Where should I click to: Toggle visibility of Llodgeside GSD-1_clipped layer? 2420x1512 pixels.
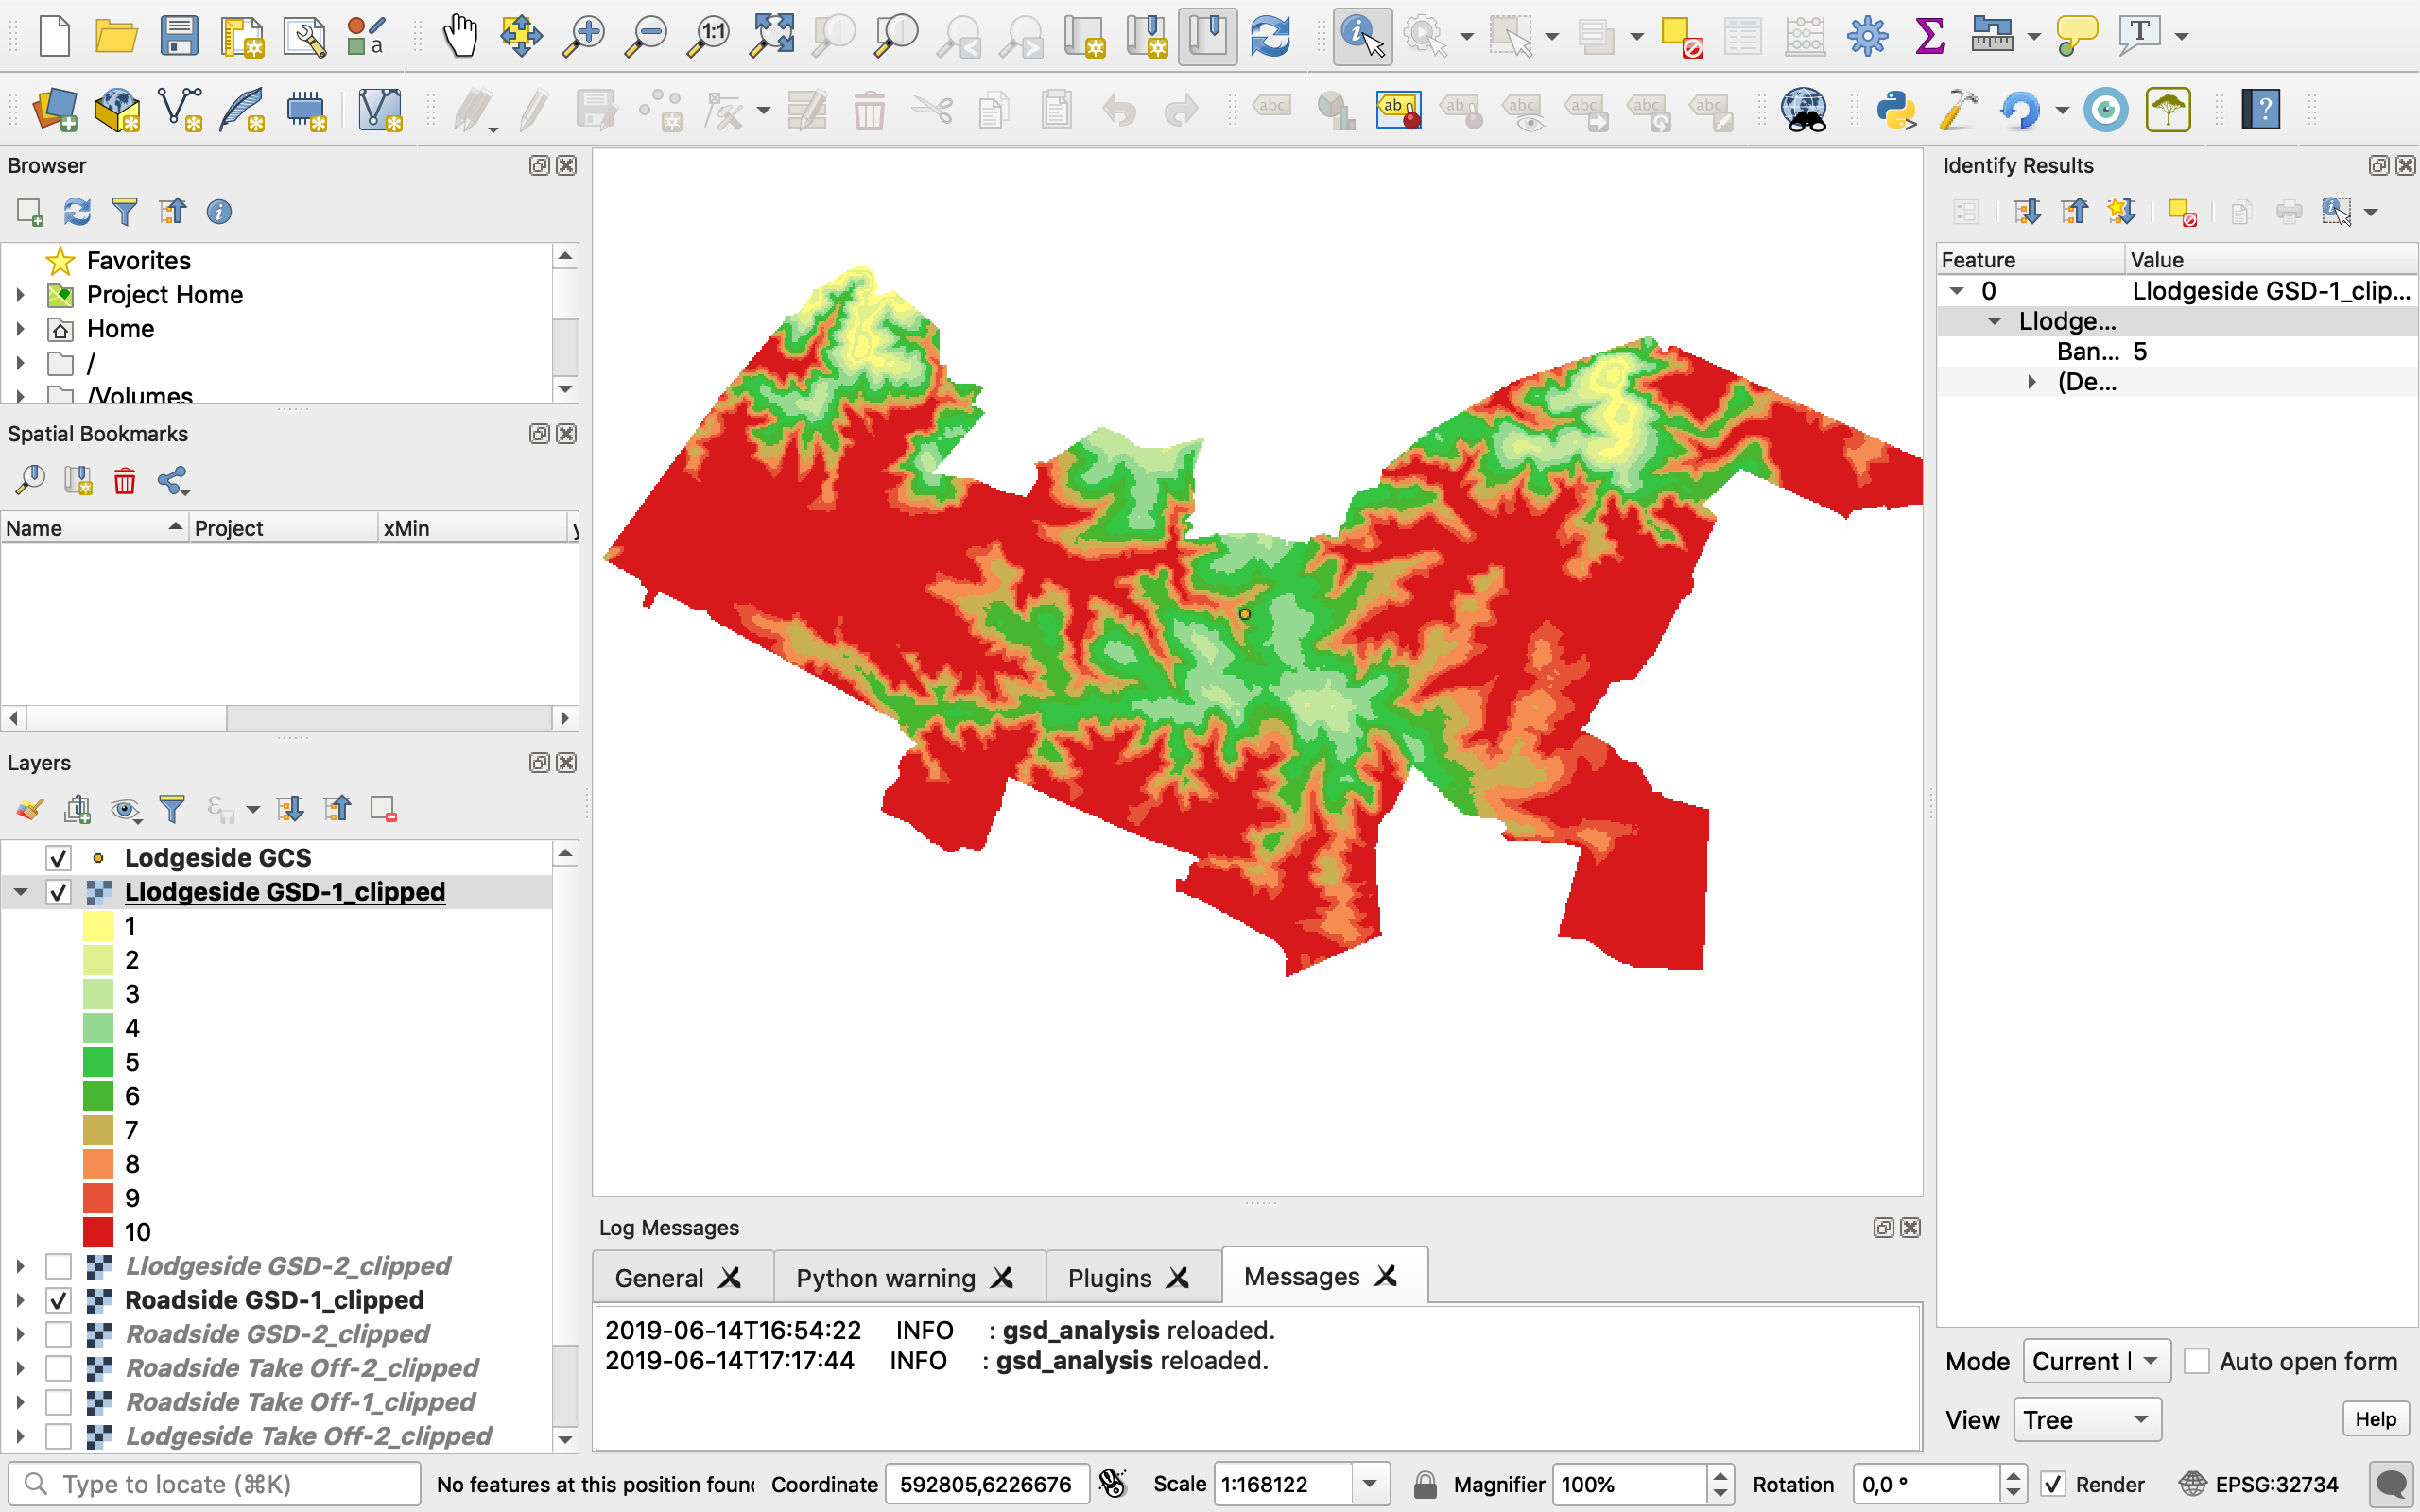coord(59,892)
